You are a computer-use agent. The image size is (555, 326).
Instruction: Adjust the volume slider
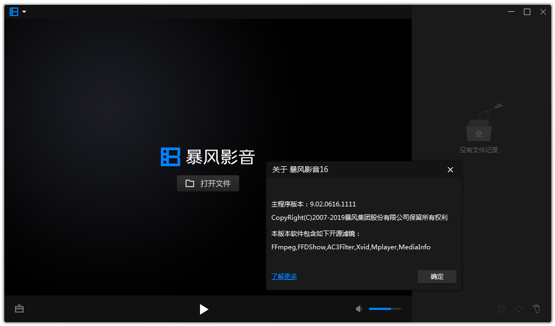click(x=384, y=309)
